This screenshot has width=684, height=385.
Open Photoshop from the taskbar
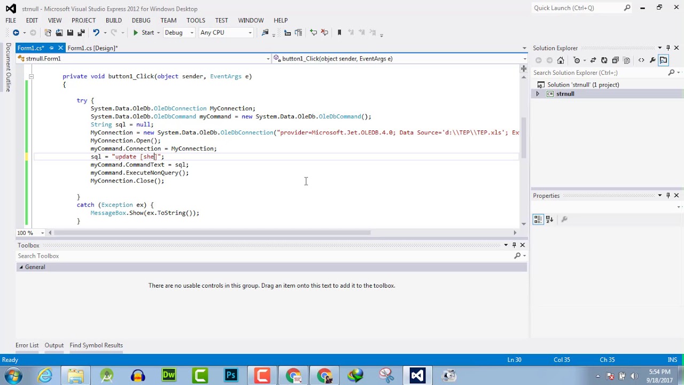click(x=231, y=375)
